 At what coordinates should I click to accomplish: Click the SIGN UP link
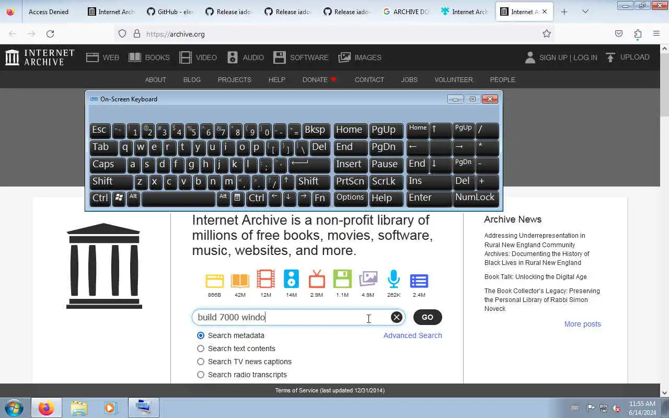click(553, 57)
